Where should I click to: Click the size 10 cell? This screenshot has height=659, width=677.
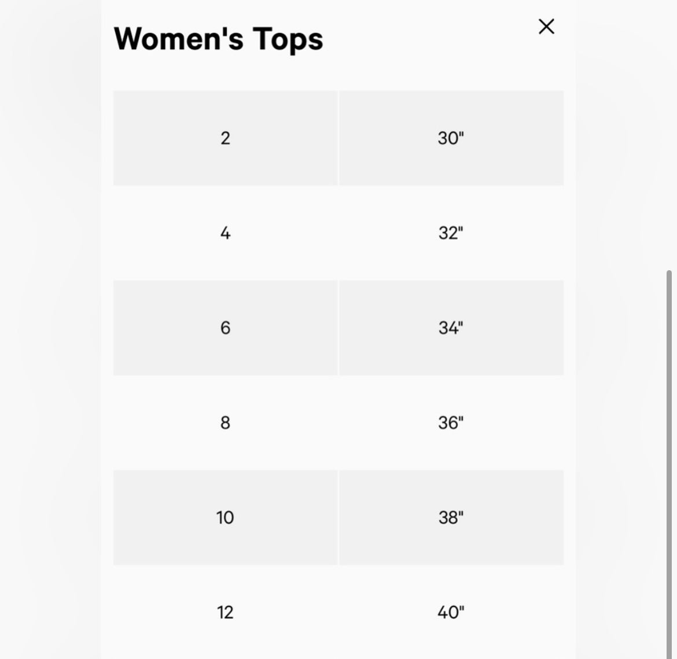pos(225,518)
